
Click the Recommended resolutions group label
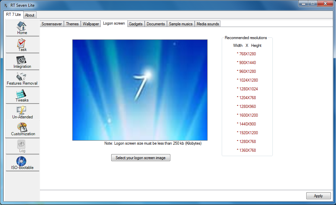click(x=246, y=38)
